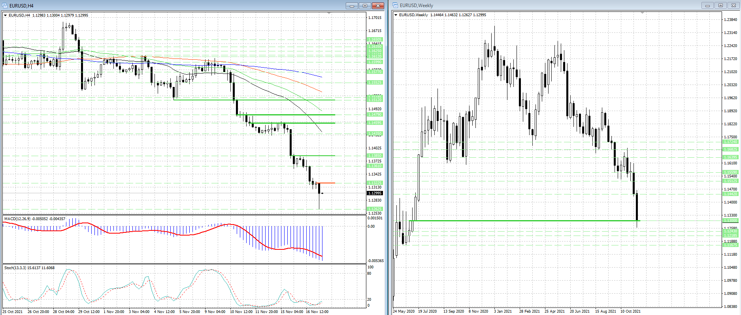
Task: Click the MACD scale value 0.001501
Action: tap(375, 218)
